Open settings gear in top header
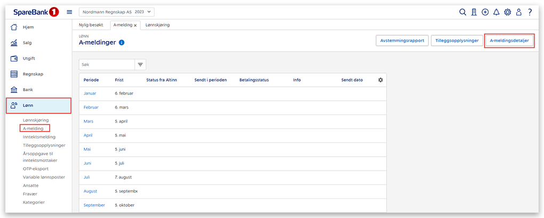This screenshot has width=544, height=218. pos(507,12)
